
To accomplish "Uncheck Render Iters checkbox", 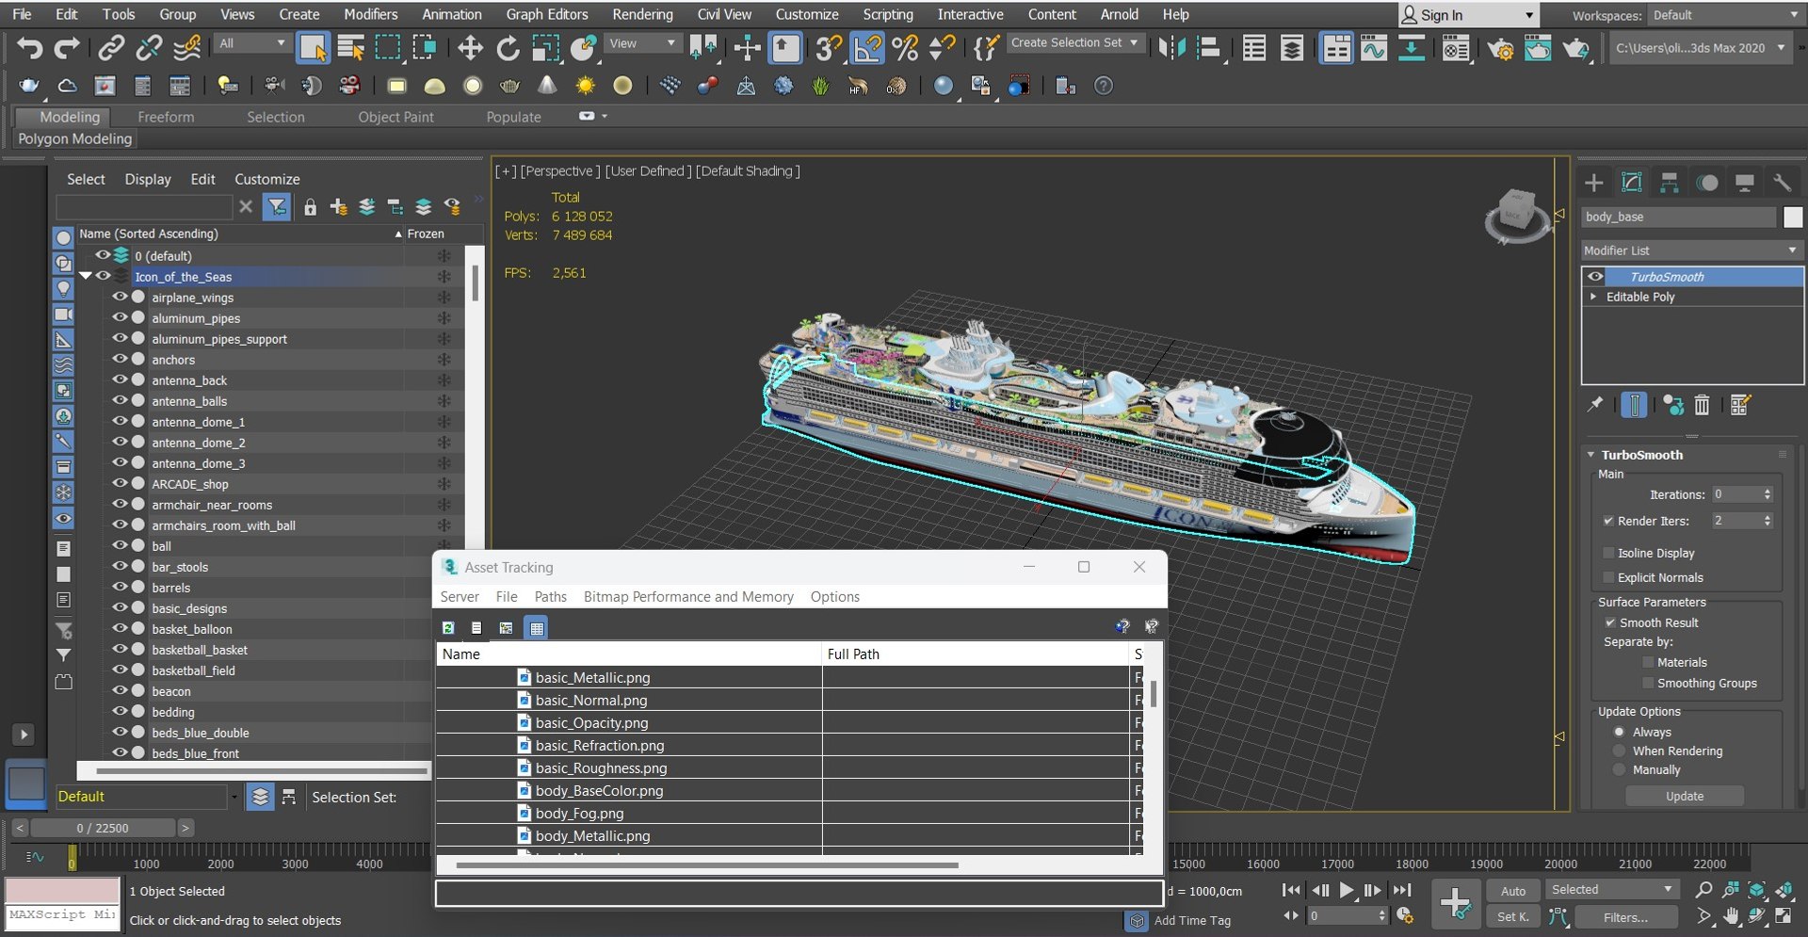I will 1608,521.
